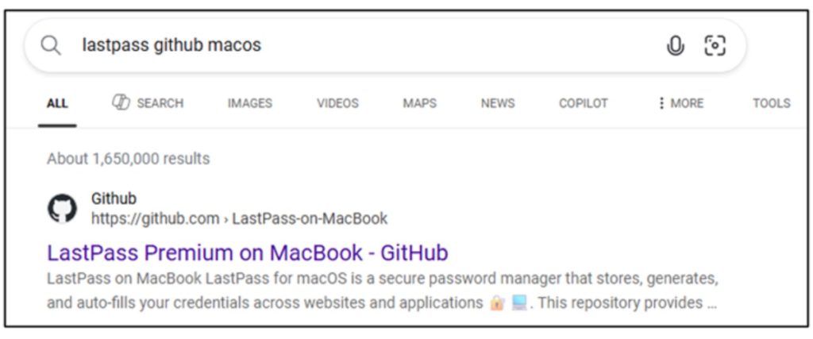Open the COPILOT tab
Viewport: 813px width, 339px height.
point(583,103)
